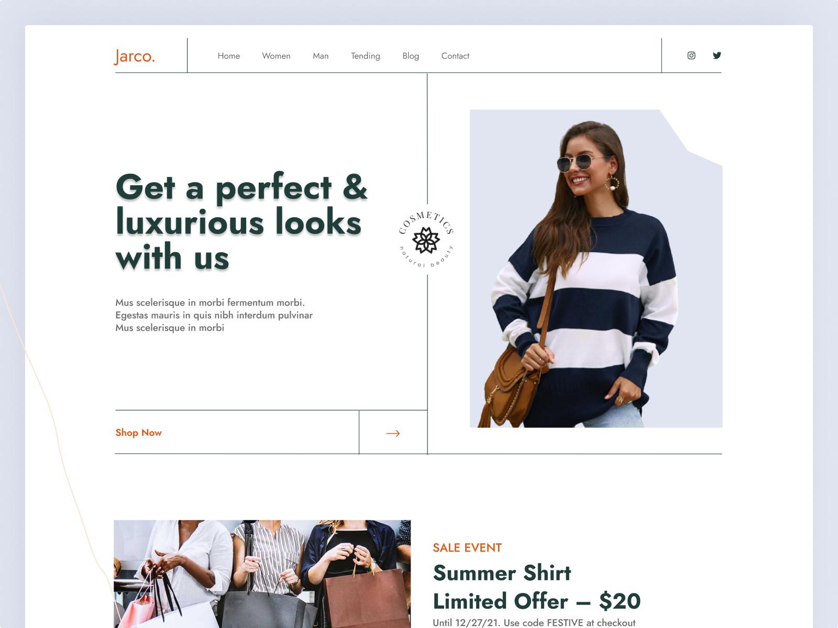Click the SALE EVENT label

point(467,548)
